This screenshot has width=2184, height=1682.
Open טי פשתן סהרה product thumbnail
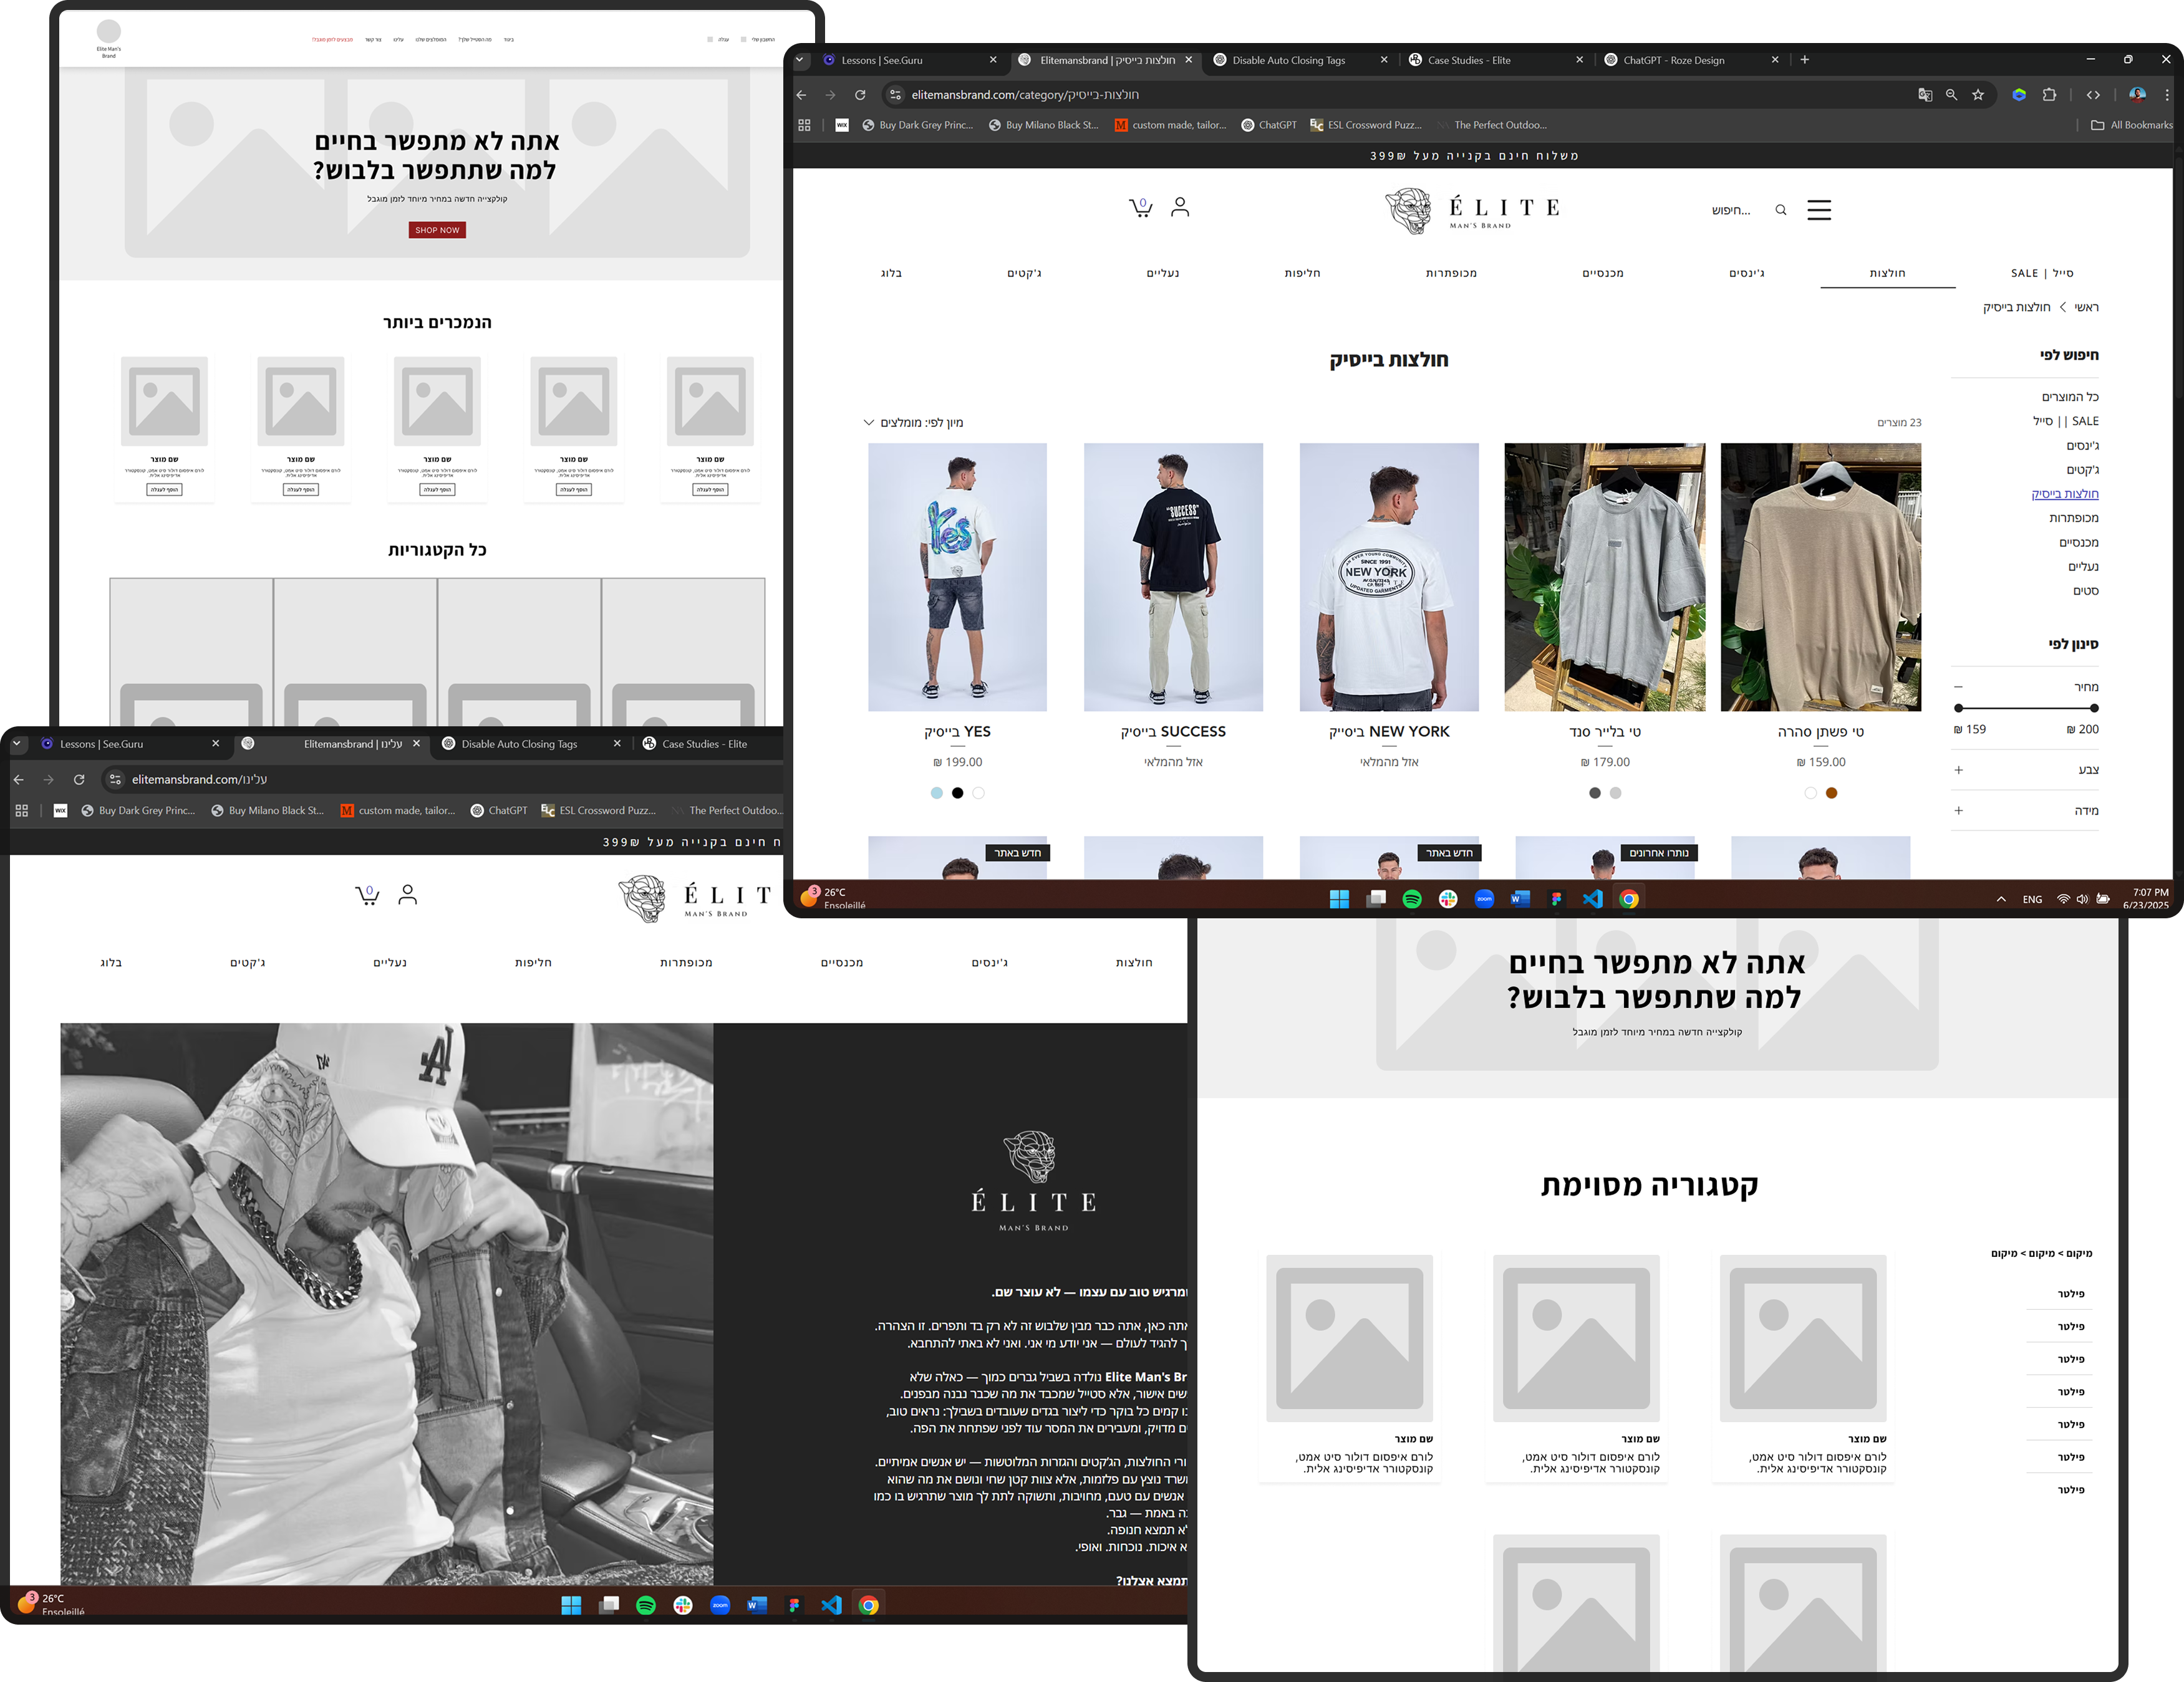(1820, 578)
